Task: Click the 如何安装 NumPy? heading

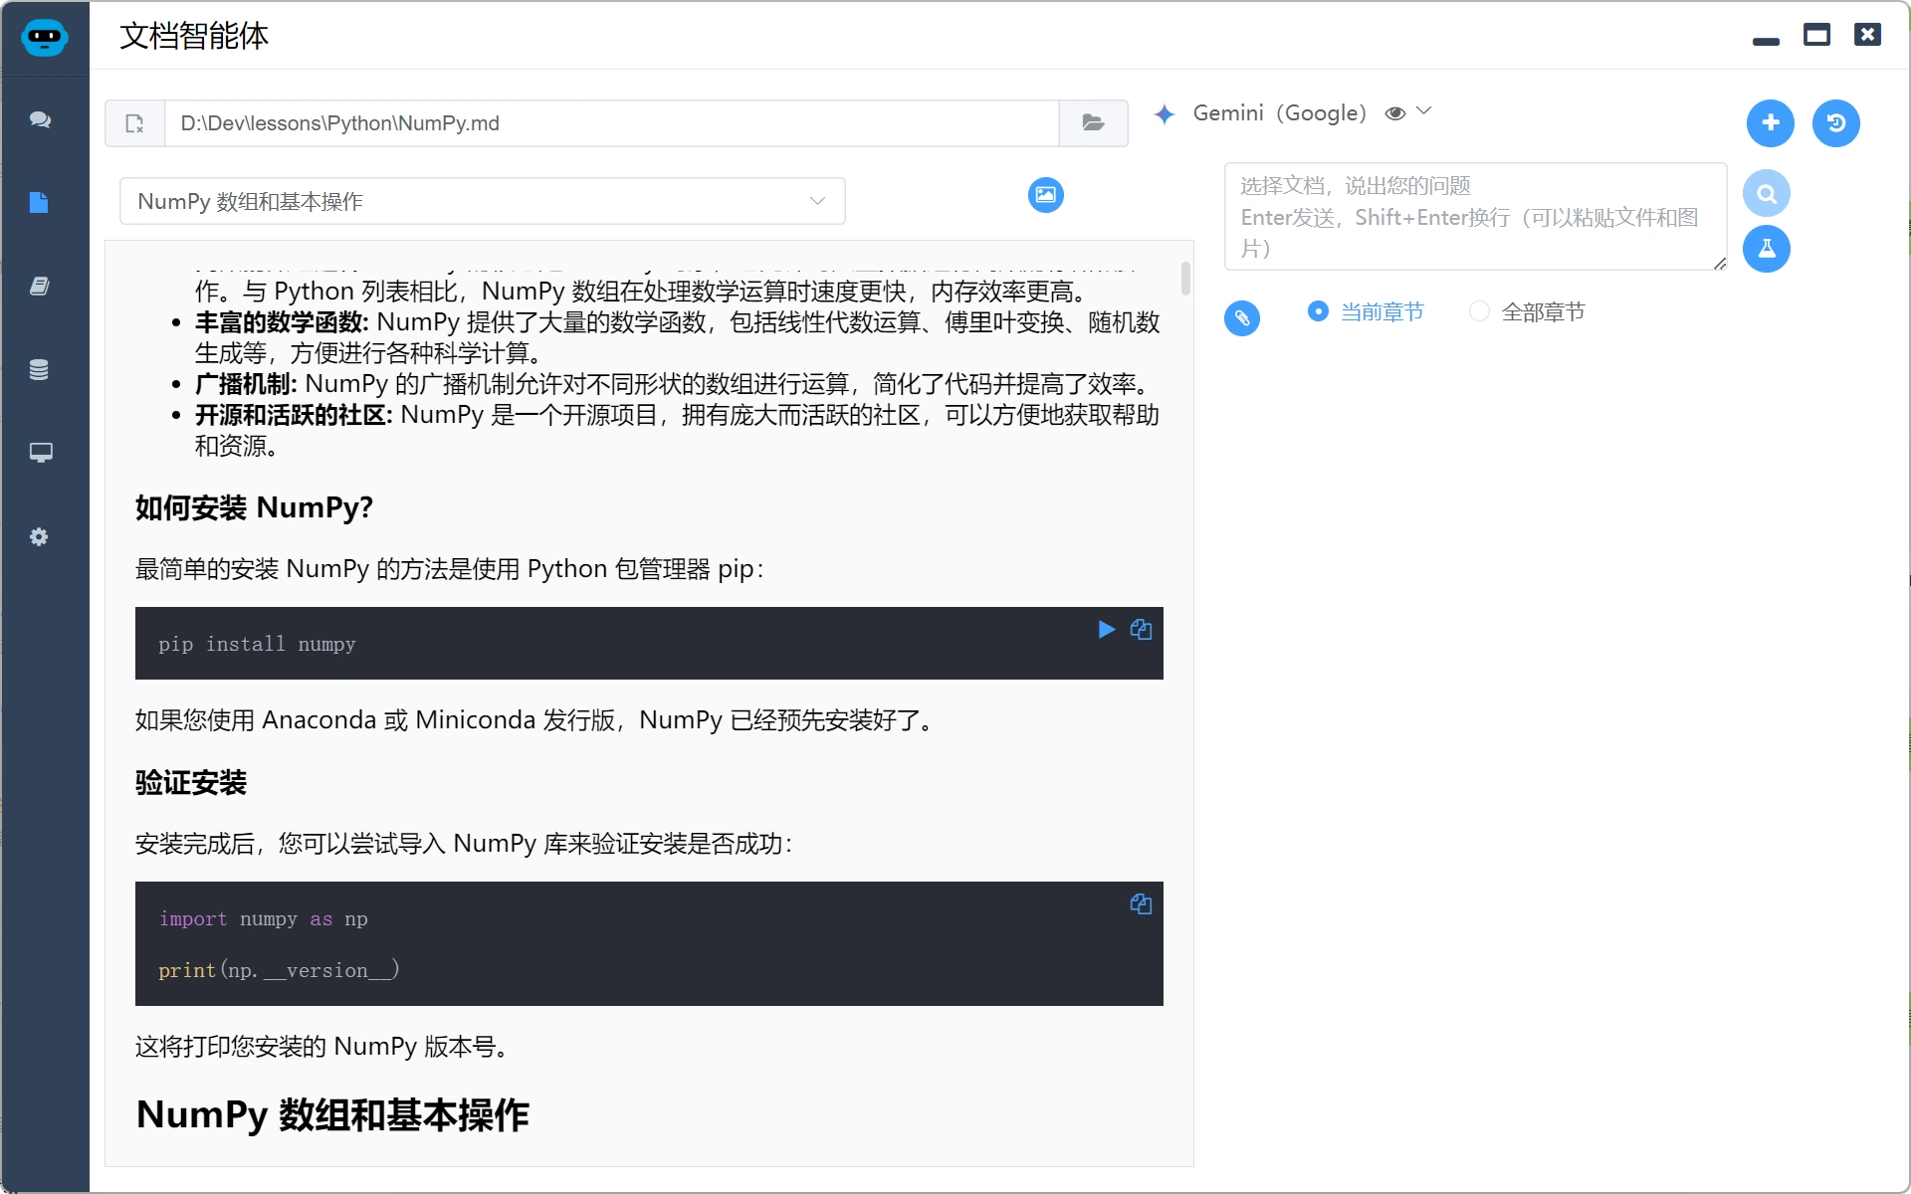Action: 254,507
